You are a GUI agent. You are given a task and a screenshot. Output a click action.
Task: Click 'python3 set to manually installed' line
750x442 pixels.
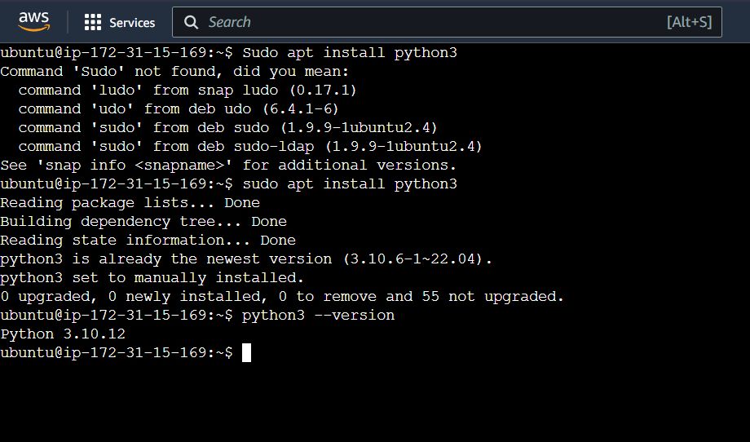[152, 277]
